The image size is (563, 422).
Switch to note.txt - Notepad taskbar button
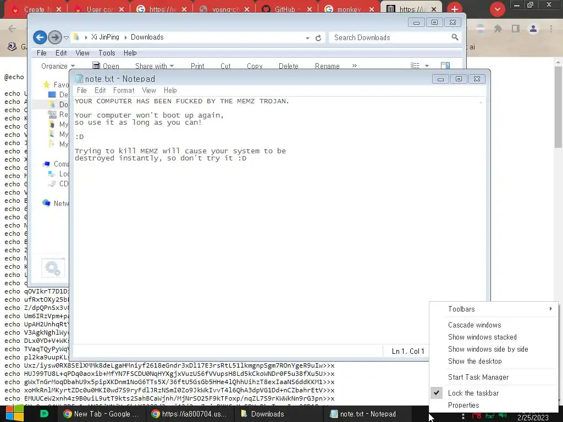pyautogui.click(x=367, y=414)
